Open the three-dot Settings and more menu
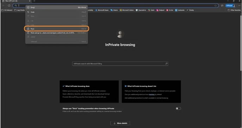 (x=240, y=6)
